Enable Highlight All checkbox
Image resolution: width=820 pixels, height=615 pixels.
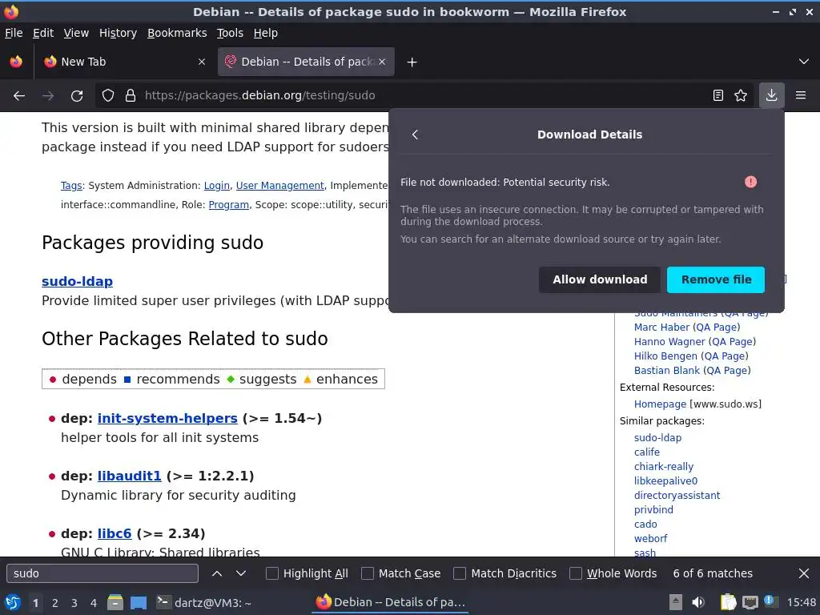pos(272,573)
